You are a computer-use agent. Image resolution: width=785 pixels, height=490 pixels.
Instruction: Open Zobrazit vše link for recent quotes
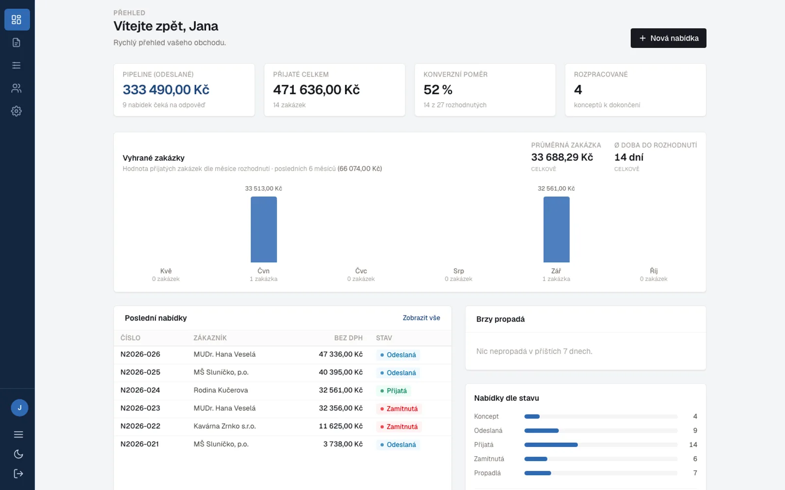tap(421, 318)
